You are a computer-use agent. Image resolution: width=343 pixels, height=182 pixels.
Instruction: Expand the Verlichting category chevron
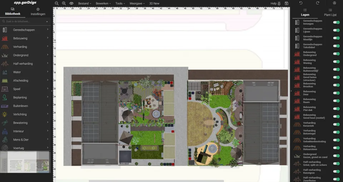tap(48, 114)
